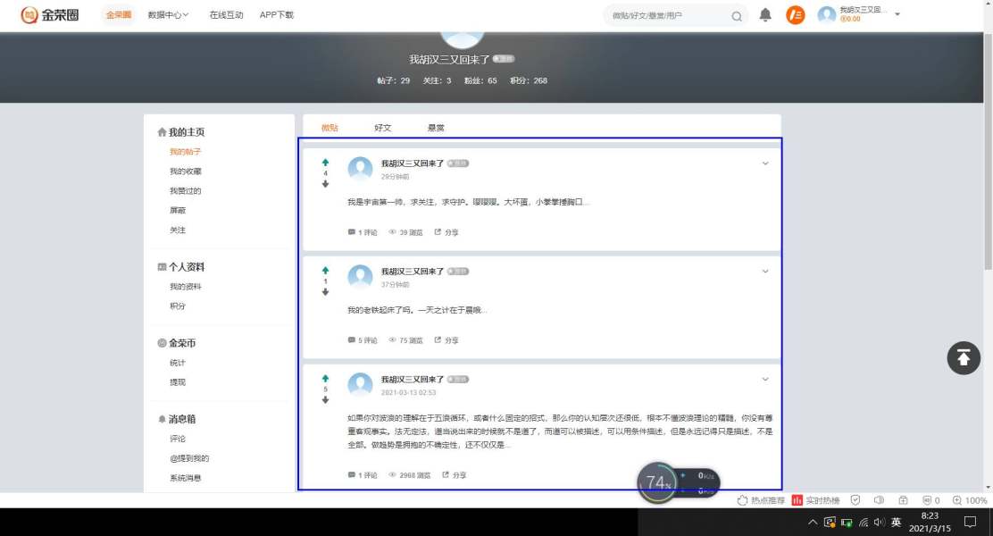Click the 74% network speed widget

(x=679, y=482)
